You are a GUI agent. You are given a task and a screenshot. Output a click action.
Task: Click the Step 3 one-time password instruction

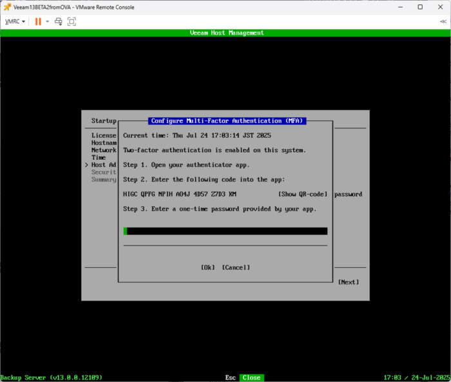coord(220,209)
